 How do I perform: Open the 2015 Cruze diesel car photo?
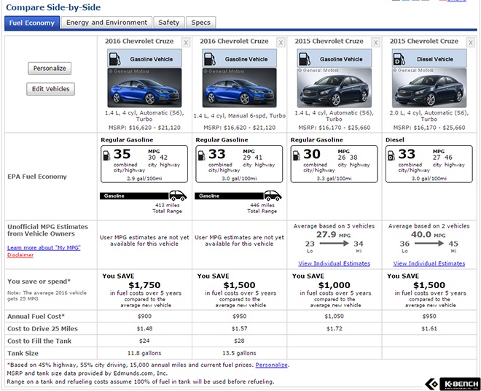coord(429,88)
